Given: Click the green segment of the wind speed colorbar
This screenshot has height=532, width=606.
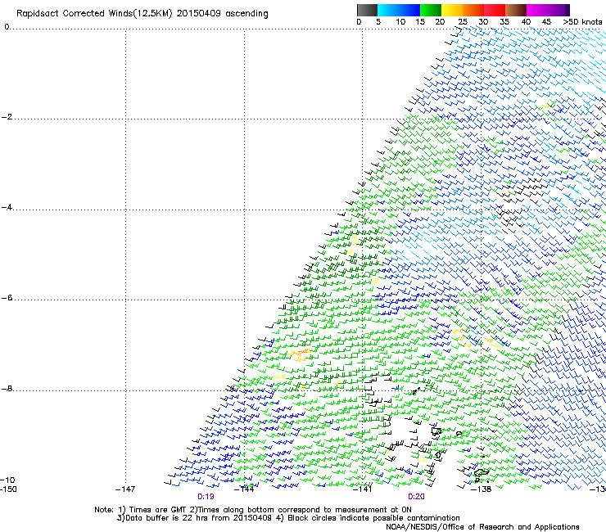Looking at the screenshot, I should click(x=431, y=10).
